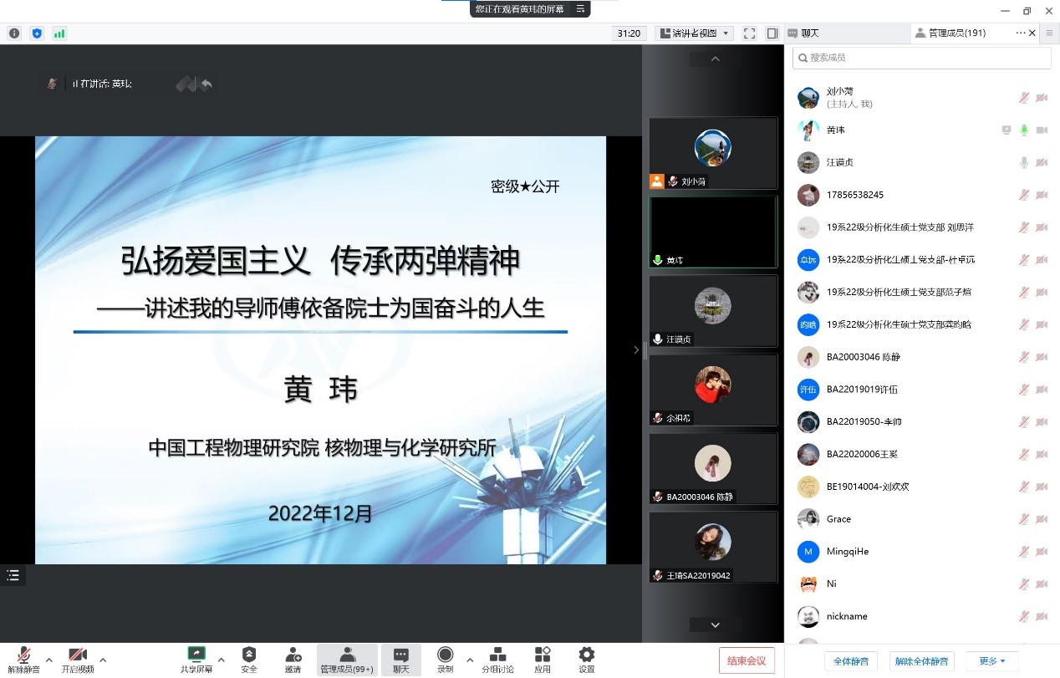The width and height of the screenshot is (1060, 678).
Task: Open the Invite participants icon
Action: click(x=293, y=655)
